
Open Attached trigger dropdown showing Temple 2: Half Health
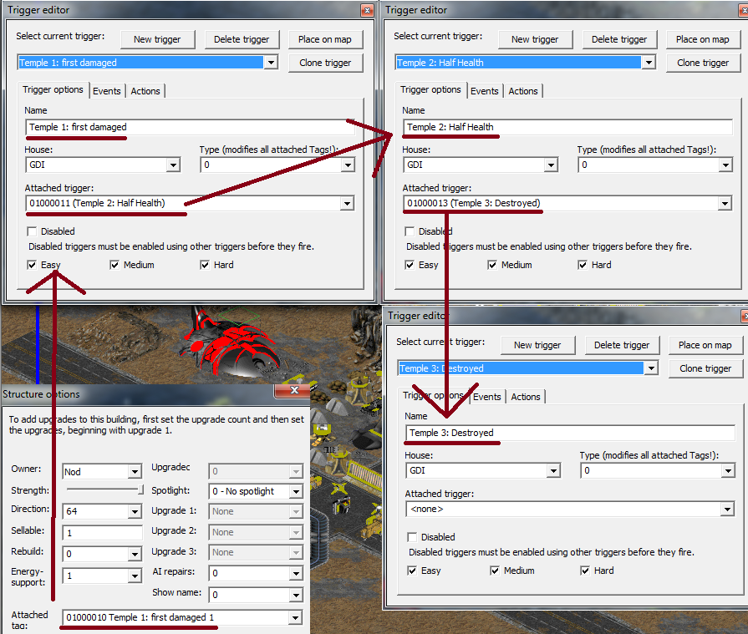347,204
